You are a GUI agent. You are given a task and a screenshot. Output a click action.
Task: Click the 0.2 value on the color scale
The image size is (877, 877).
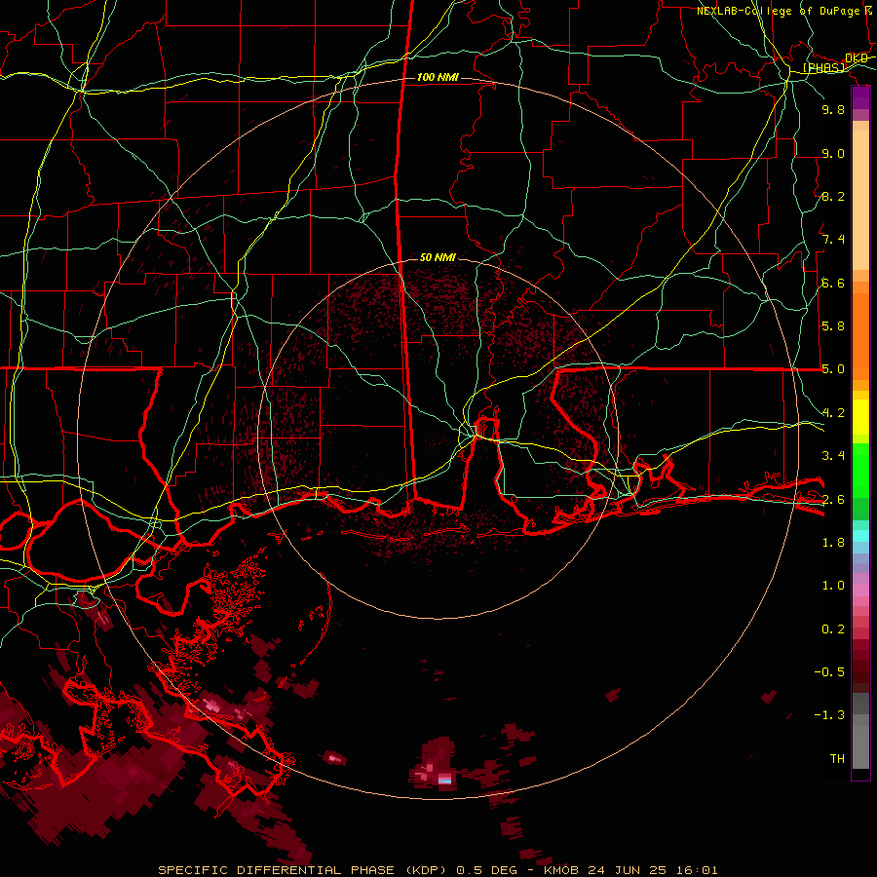(833, 629)
